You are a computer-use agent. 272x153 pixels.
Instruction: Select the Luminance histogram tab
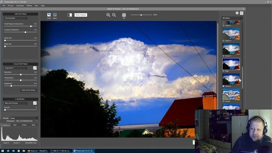(x=6, y=125)
